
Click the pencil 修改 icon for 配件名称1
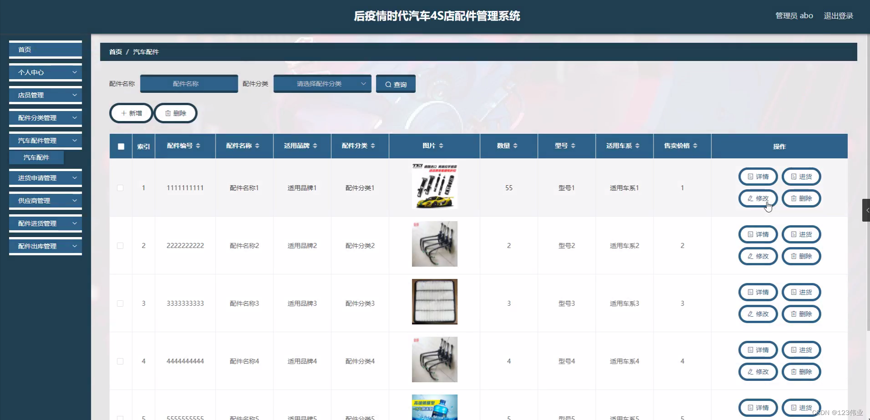point(750,198)
